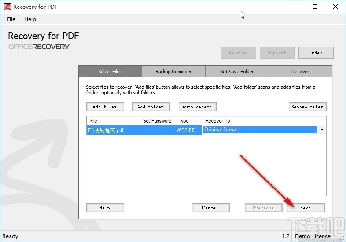Screen dimensions: 346x242
Task: Switch to the Select Files tab
Action: pos(110,71)
